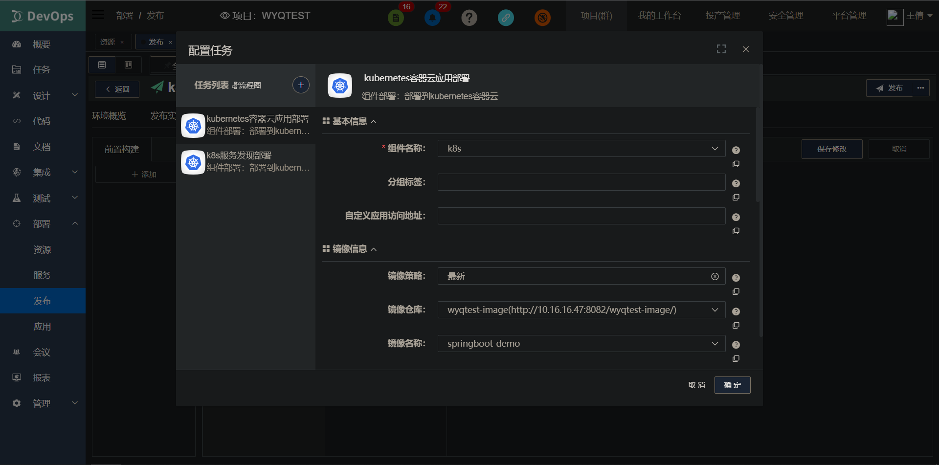Open the document icon showing 16 badge
939x465 pixels.
coord(396,17)
